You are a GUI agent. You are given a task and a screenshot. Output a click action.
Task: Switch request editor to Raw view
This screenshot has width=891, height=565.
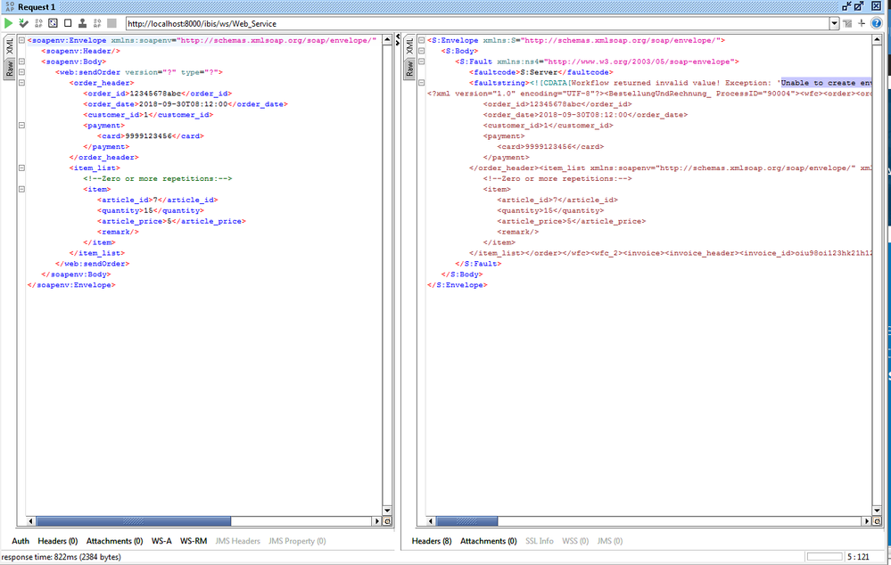point(10,69)
